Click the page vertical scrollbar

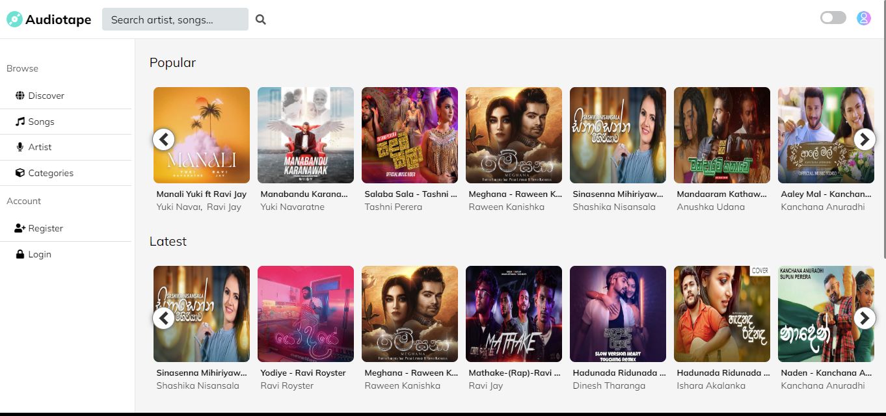(883, 130)
